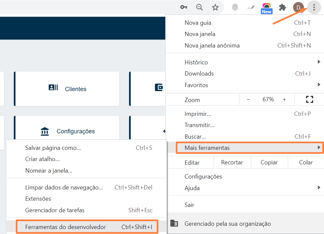Open Downloads from the menu
This screenshot has height=234, width=324.
tap(245, 74)
